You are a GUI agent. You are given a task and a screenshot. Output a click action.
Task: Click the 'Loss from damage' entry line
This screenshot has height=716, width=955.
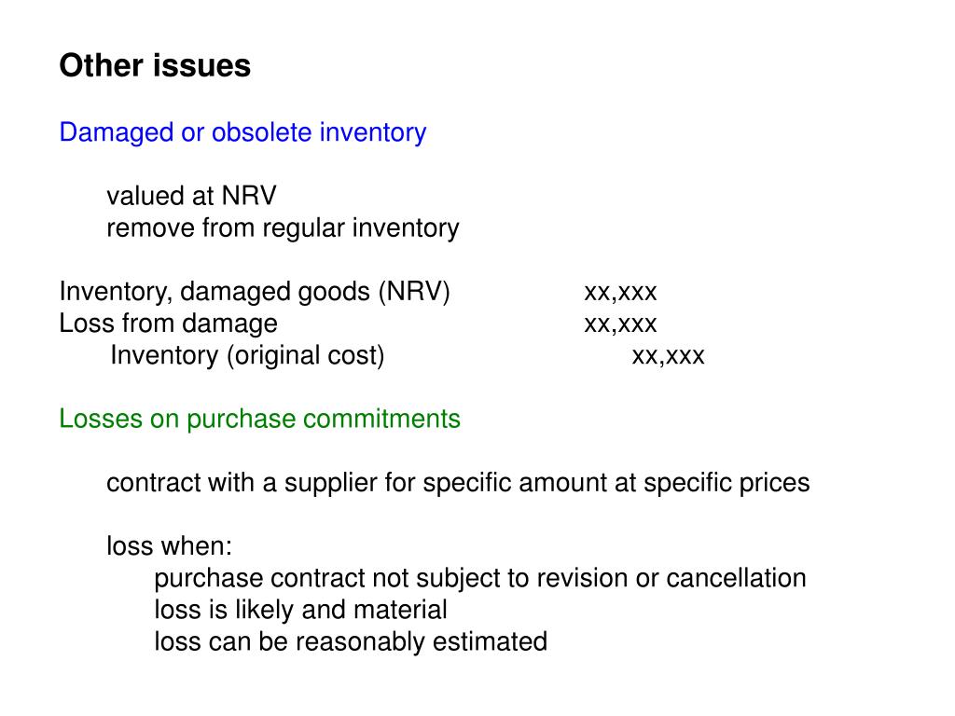(x=168, y=324)
